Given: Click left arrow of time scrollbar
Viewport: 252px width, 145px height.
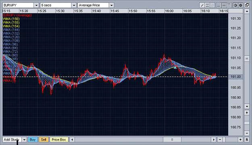Looking at the screenshot, I should click(x=72, y=139).
